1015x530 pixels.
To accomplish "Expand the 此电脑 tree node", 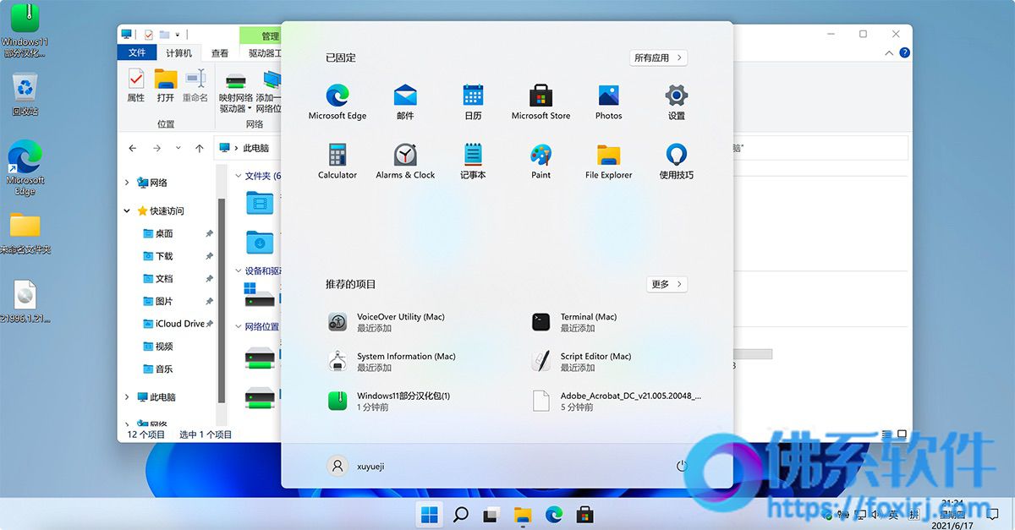I will pyautogui.click(x=127, y=397).
